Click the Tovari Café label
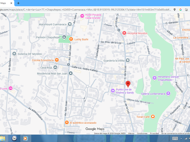190x142 pixels. [143, 117]
